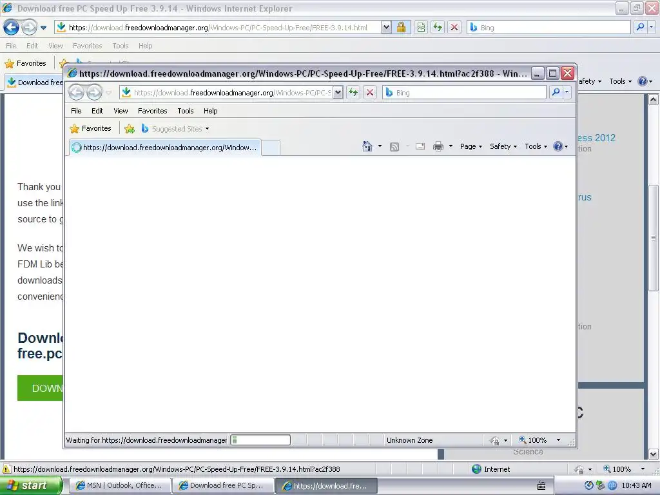Click Bing search box in popup

pyautogui.click(x=464, y=92)
